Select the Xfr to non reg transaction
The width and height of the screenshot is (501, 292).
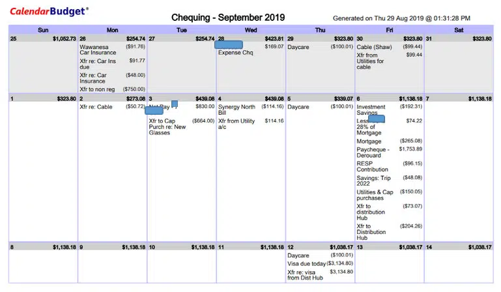coord(100,89)
